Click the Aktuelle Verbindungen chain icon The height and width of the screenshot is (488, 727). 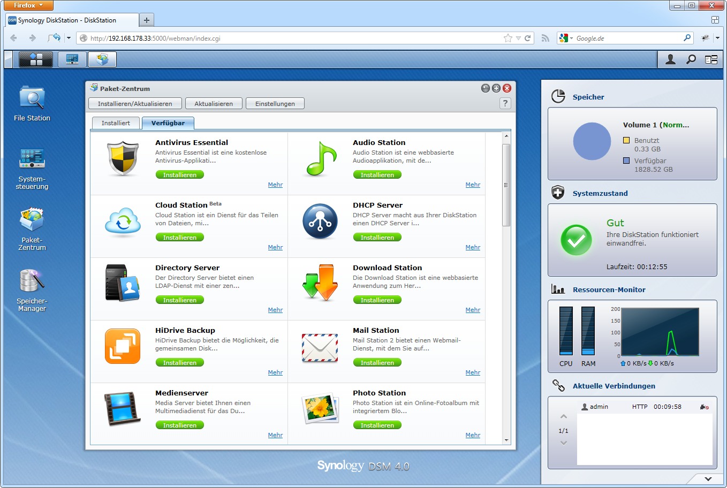[558, 385]
